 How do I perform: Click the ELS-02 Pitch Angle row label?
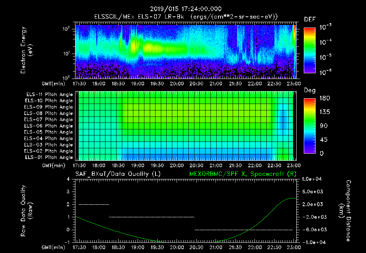[49, 151]
